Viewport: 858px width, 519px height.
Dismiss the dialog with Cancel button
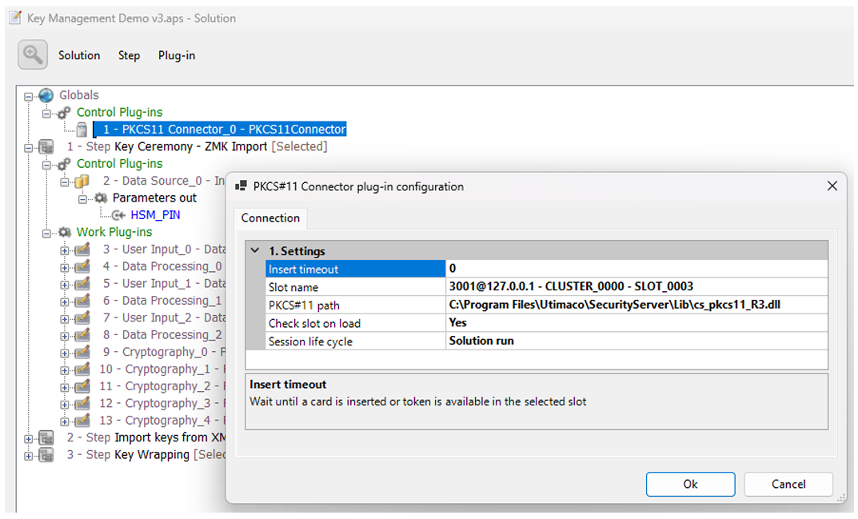coord(788,484)
